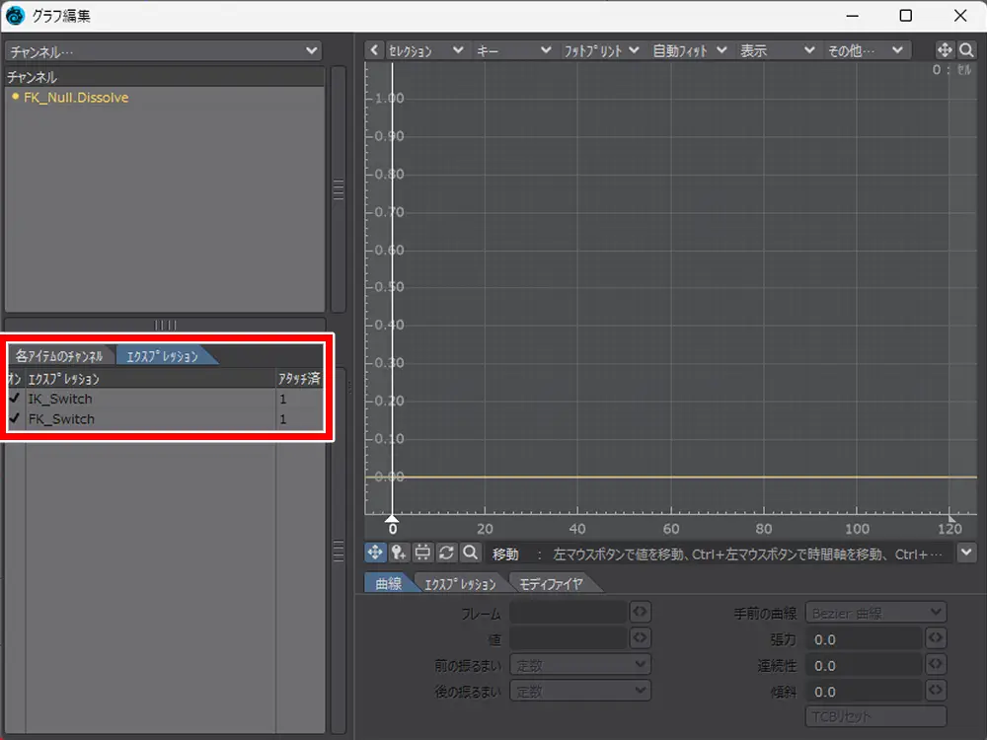Switch to the 各アイテムのチャンネル tab

pos(59,356)
